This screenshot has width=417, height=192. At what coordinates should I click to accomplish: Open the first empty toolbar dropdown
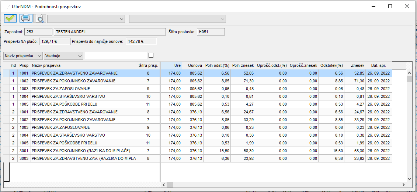(86, 19)
